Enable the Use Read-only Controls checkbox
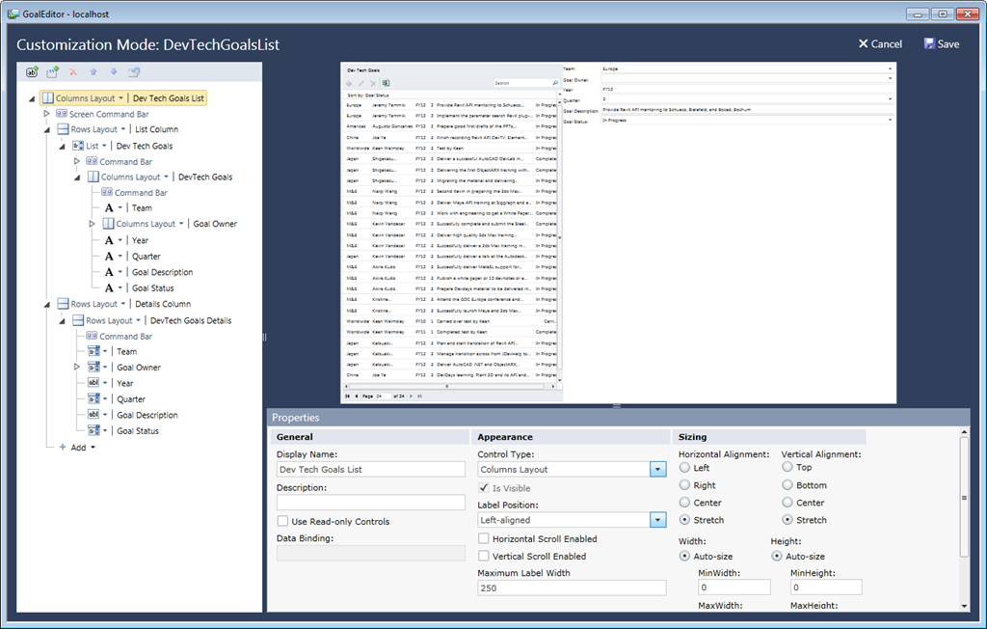This screenshot has width=987, height=629. click(283, 522)
